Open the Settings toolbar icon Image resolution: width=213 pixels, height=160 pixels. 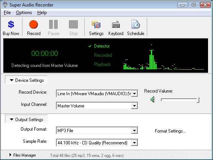[96, 24]
